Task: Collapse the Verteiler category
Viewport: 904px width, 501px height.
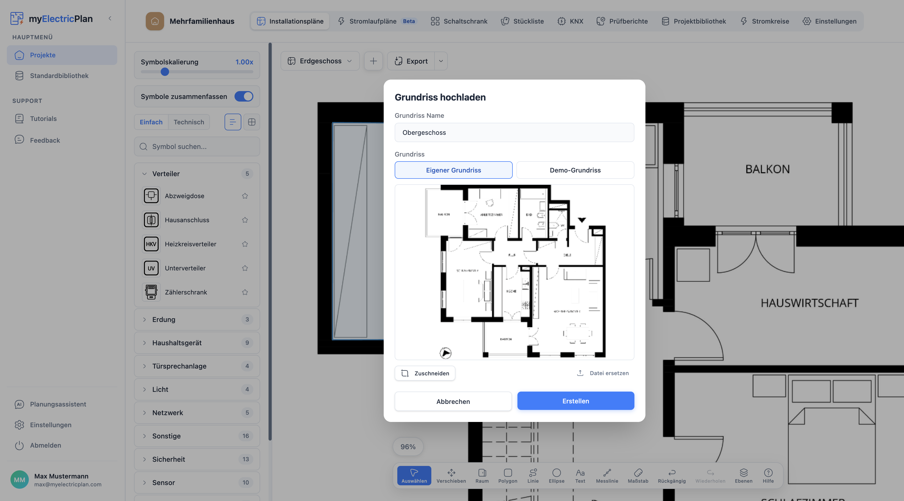Action: pos(197,174)
